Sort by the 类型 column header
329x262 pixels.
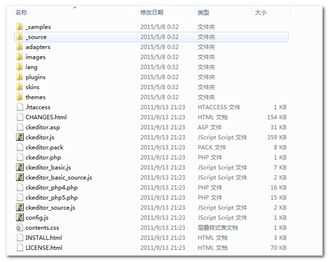pos(203,12)
